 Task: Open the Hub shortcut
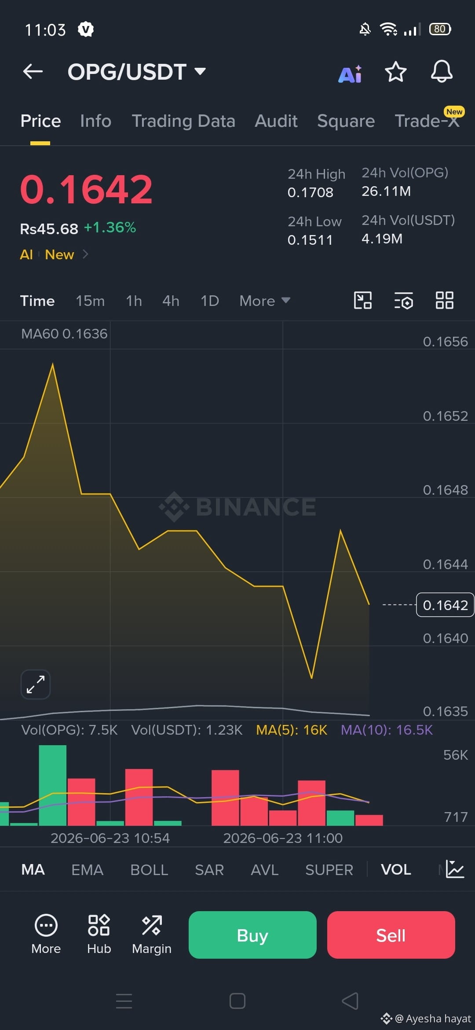coord(99,935)
